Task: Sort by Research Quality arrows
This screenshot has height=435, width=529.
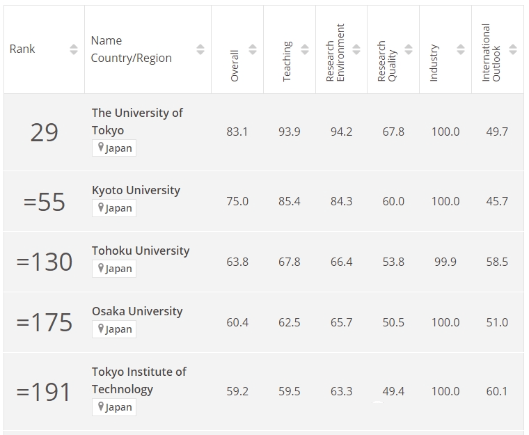Action: point(409,49)
